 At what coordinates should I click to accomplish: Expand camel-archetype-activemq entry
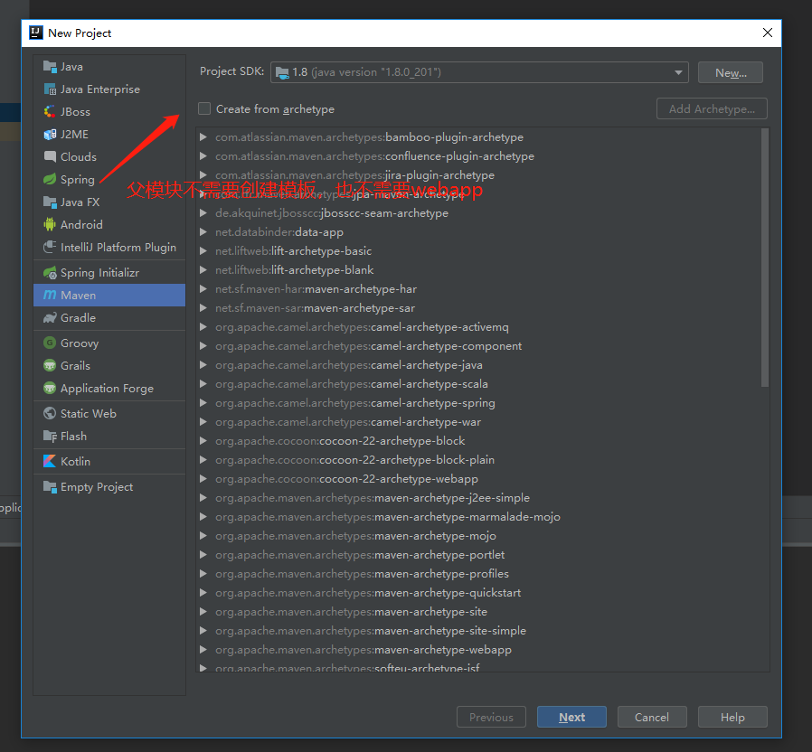click(x=203, y=327)
